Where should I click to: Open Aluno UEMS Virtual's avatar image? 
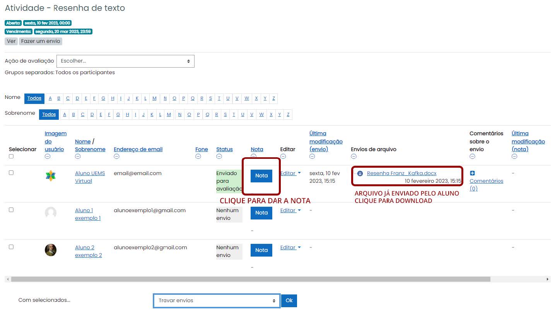click(51, 176)
